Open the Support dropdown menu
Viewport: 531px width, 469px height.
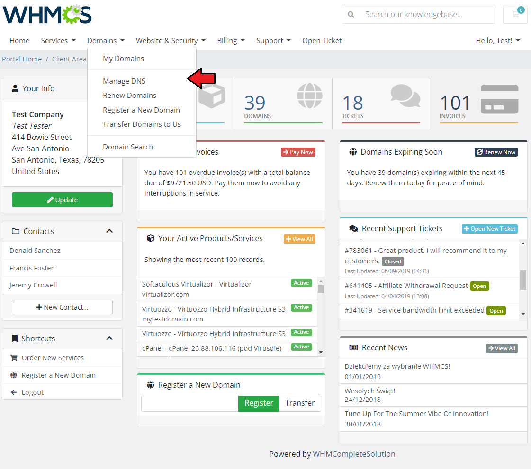click(273, 41)
